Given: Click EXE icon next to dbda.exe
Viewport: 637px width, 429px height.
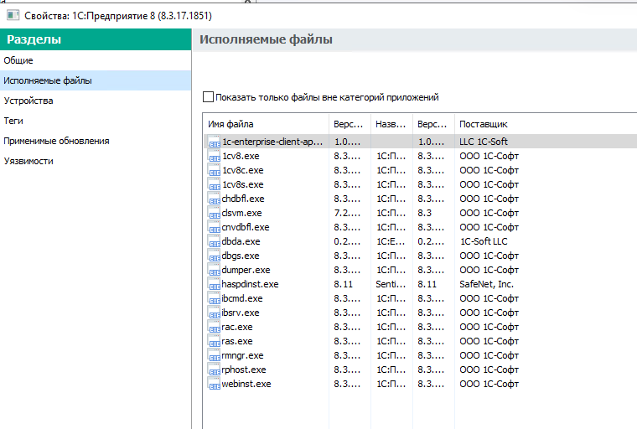Looking at the screenshot, I should pos(214,241).
